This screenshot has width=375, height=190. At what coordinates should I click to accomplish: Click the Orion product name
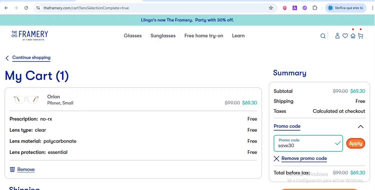tap(53, 97)
